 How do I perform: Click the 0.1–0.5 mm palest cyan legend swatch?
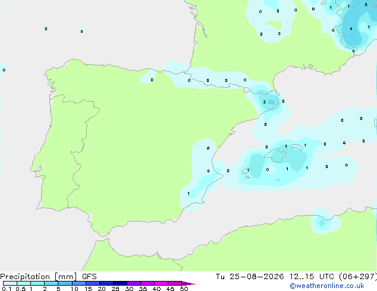[x=10, y=283]
